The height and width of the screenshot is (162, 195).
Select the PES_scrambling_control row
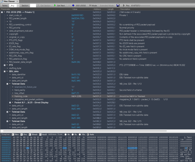tap(97, 25)
